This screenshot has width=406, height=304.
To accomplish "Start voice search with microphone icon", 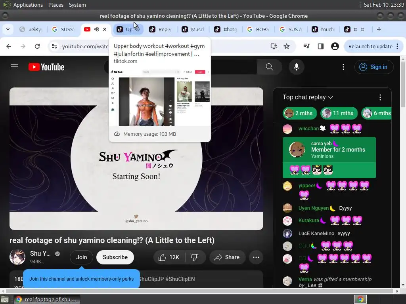I will 297,67.
